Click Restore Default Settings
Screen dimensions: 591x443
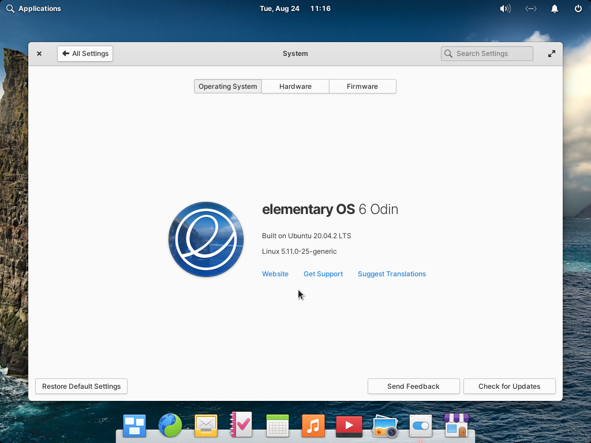pos(81,386)
